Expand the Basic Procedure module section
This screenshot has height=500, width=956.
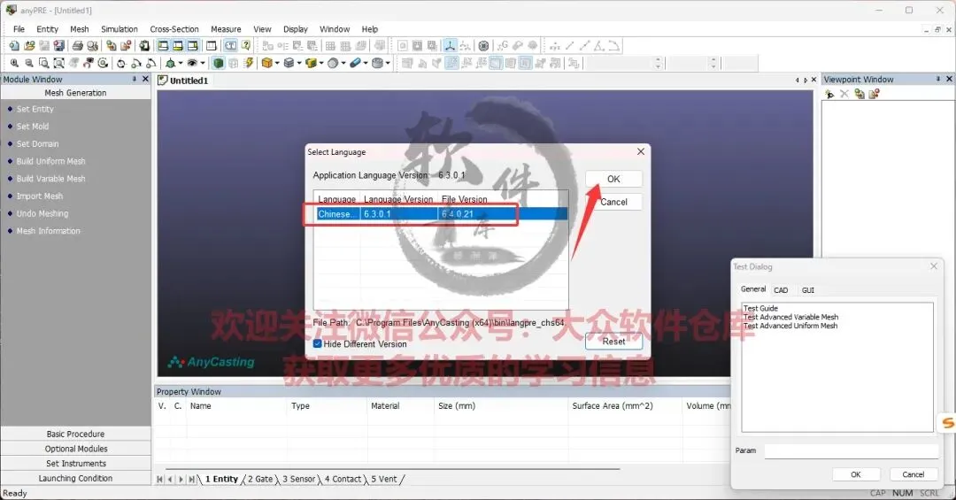point(75,434)
